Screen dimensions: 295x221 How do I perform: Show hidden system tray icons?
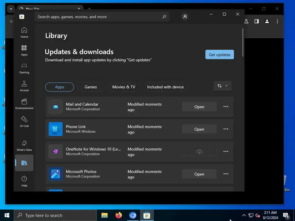pos(244,215)
